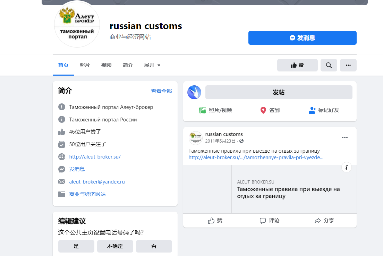Screen dimensions: 383x256
Task: Open the ALEUT-BROKER.SU link preview card title
Action: [x=288, y=193]
